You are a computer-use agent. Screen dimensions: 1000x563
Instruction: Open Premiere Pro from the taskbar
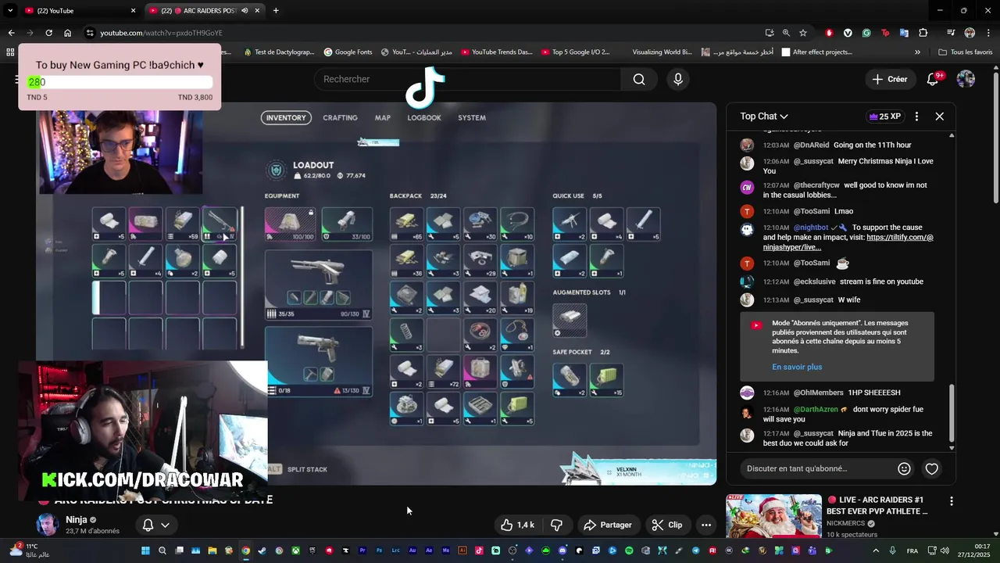(362, 550)
